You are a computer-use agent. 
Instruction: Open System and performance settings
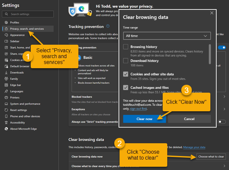click(28, 104)
